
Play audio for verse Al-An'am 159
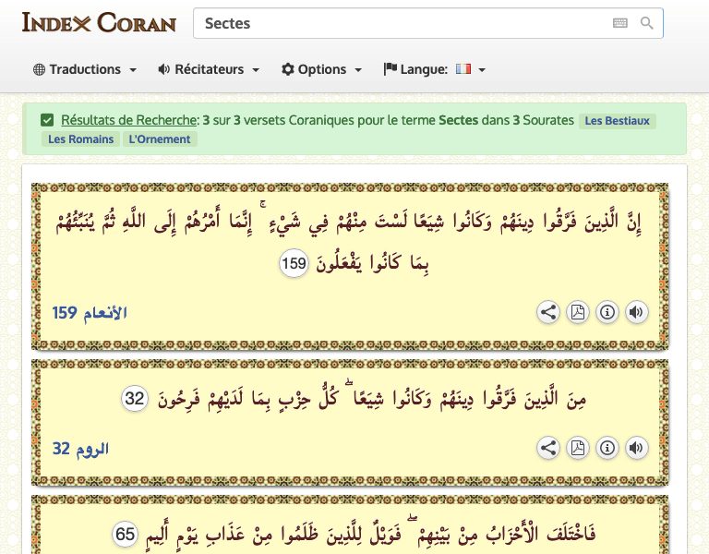pyautogui.click(x=636, y=312)
